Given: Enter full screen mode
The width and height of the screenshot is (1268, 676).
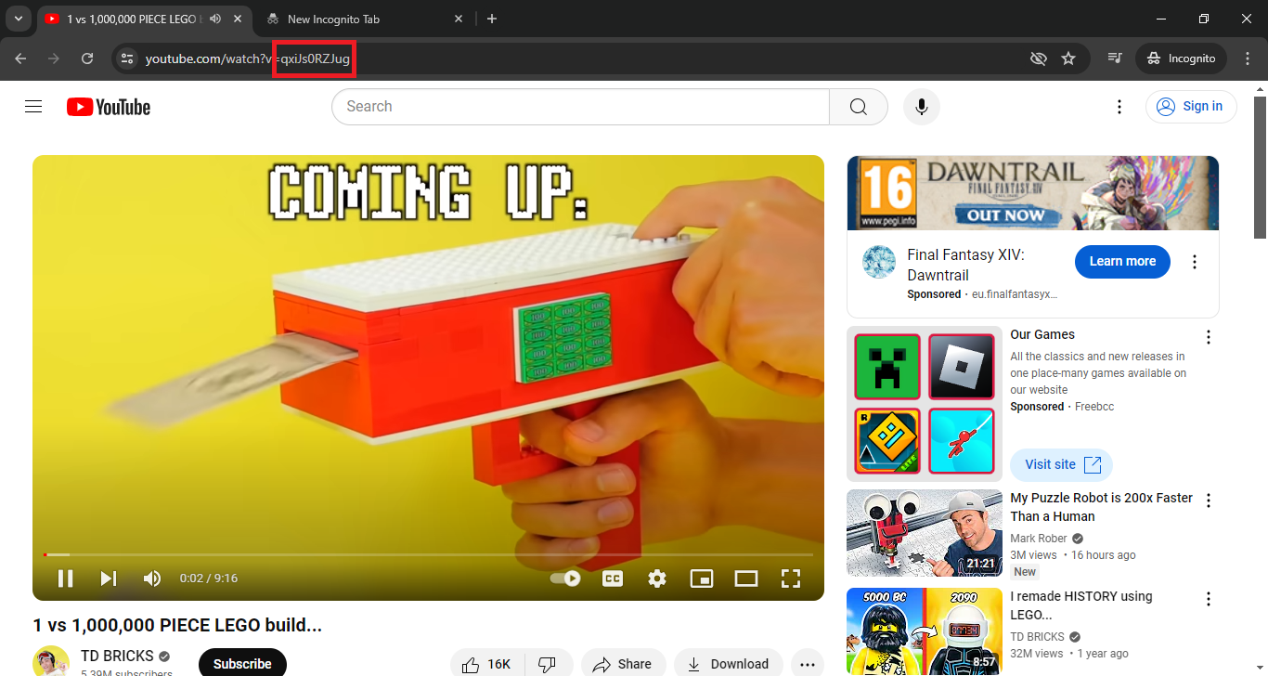Looking at the screenshot, I should pyautogui.click(x=791, y=578).
